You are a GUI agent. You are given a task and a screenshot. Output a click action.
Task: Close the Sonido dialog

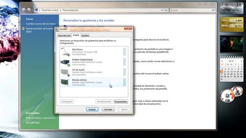(128, 28)
